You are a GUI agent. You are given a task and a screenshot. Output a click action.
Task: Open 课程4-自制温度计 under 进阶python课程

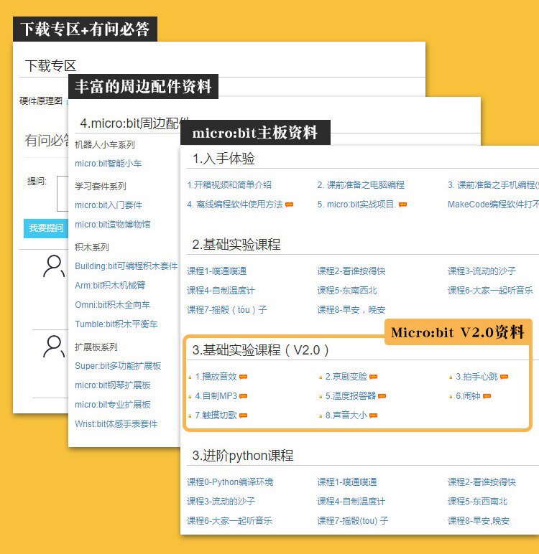[x=351, y=502]
